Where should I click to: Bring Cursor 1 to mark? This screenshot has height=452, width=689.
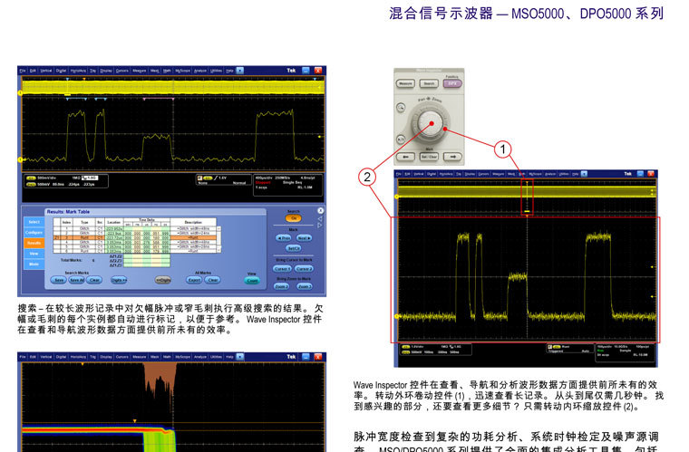coord(282,268)
